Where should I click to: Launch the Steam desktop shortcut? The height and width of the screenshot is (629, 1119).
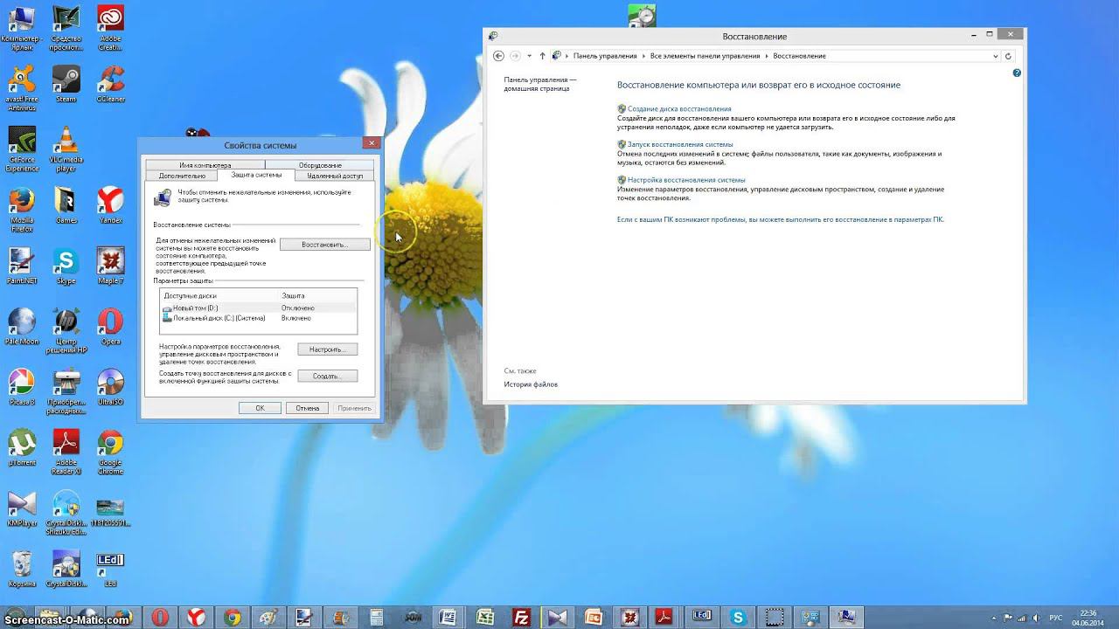pos(66,84)
